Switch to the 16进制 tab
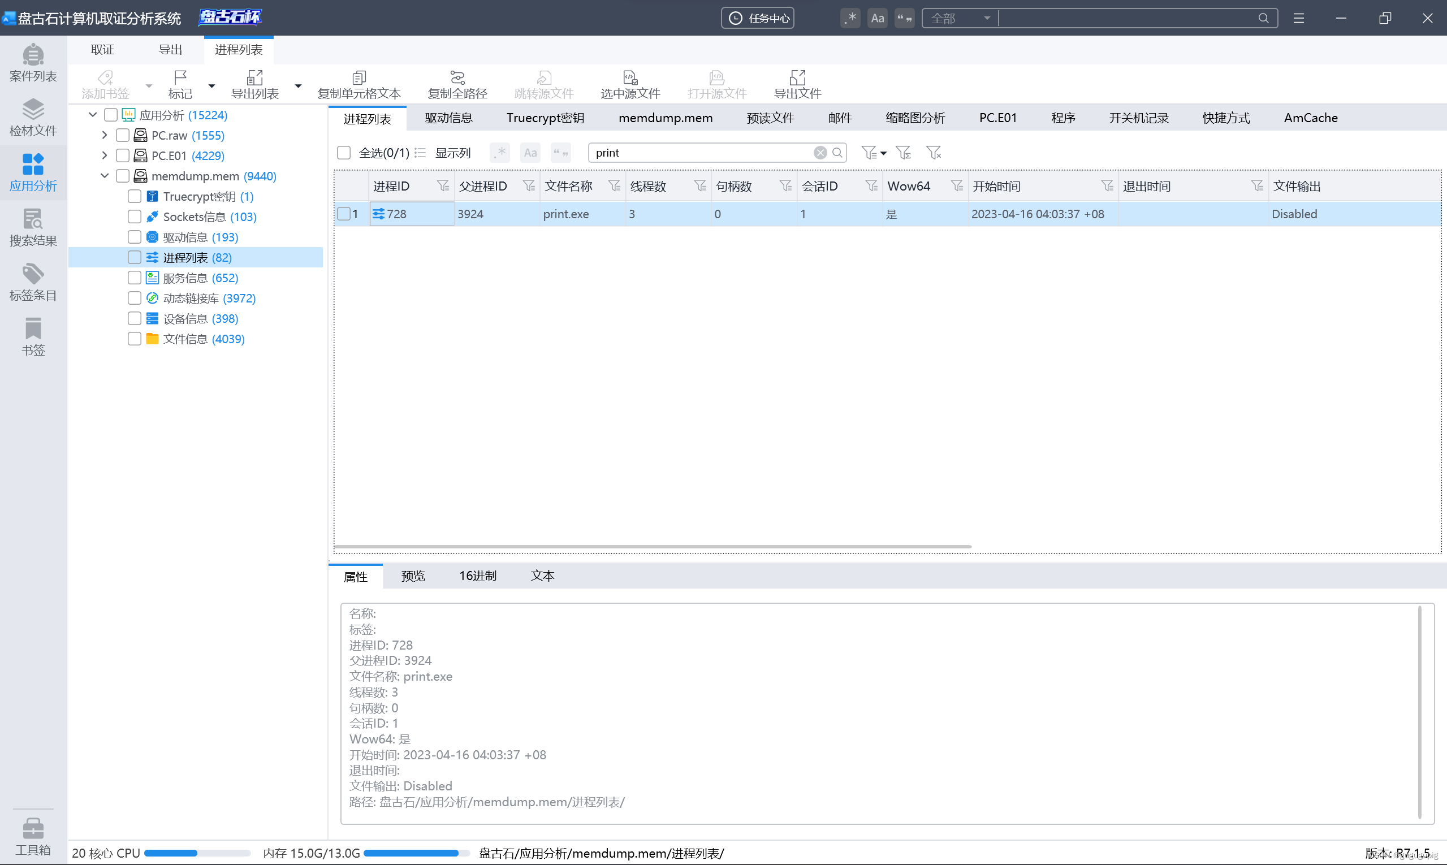This screenshot has height=865, width=1447. (477, 576)
